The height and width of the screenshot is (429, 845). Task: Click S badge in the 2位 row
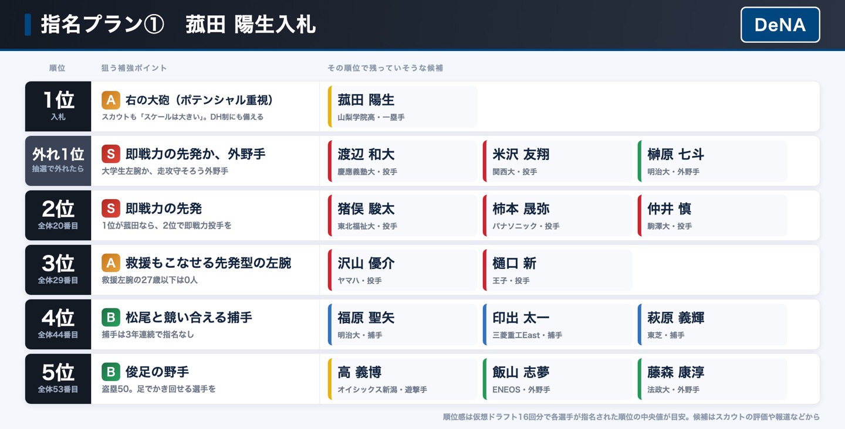tap(111, 209)
